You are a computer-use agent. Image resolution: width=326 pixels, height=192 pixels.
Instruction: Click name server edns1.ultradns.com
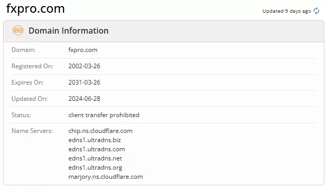click(97, 149)
